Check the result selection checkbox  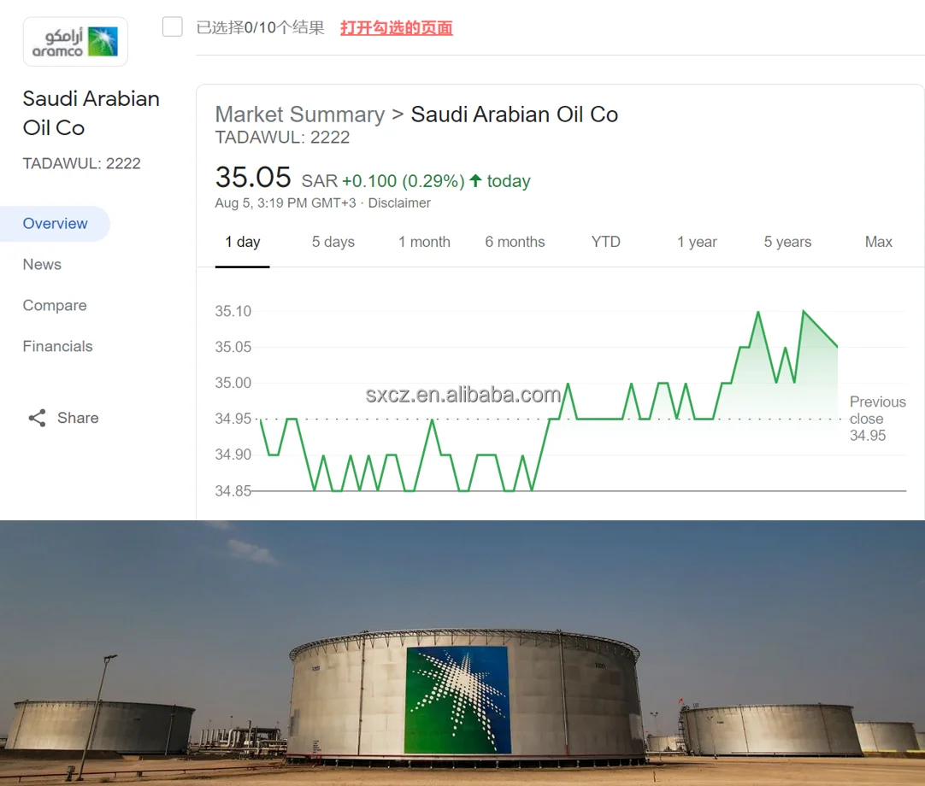pyautogui.click(x=172, y=26)
